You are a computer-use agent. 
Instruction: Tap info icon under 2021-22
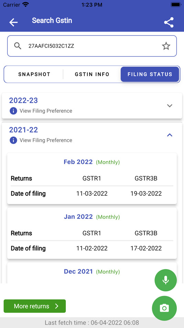tap(13, 140)
